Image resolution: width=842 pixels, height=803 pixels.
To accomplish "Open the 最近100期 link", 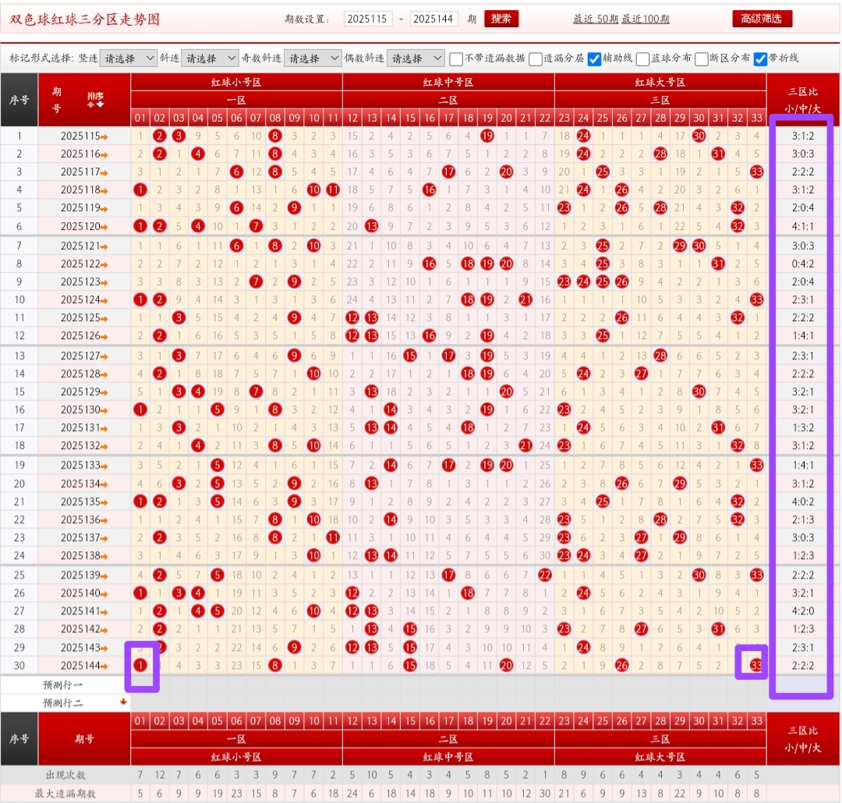I will click(646, 19).
